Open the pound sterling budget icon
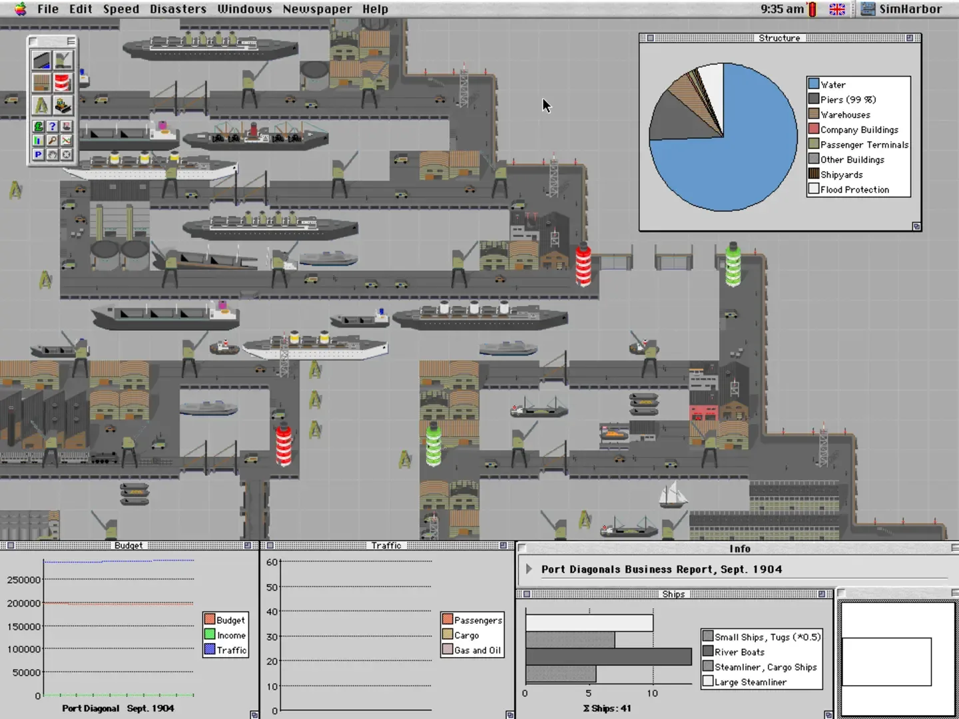Viewport: 959px width, 719px height. [38, 126]
